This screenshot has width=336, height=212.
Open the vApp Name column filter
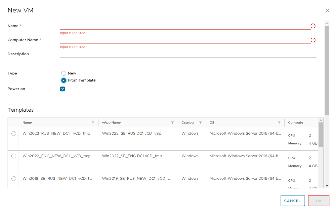(x=172, y=122)
